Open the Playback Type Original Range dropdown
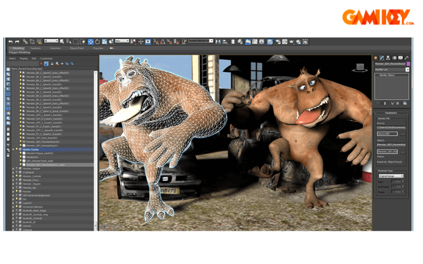This screenshot has height=264, width=423. coord(391,176)
